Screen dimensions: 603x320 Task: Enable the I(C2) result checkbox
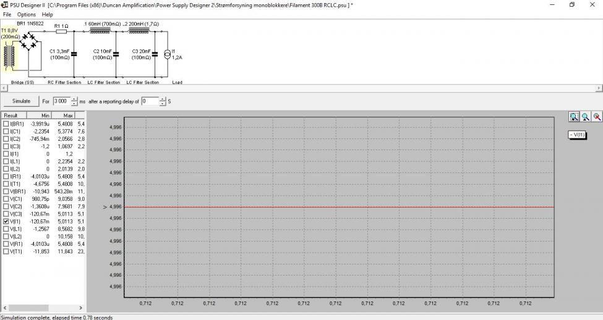[x=6, y=139]
